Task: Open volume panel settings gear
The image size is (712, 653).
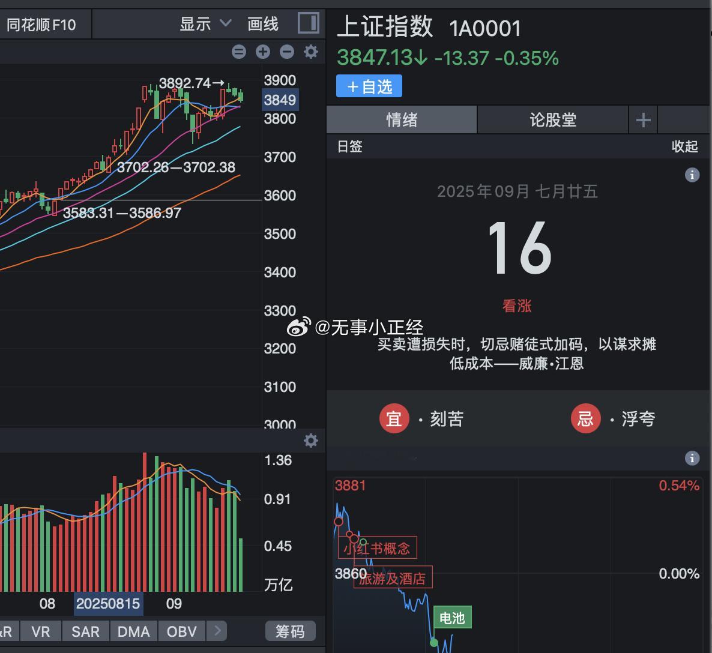Action: pyautogui.click(x=310, y=441)
